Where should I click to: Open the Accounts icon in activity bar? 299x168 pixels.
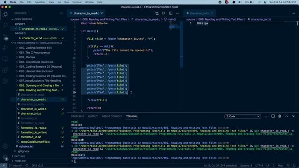point(5,146)
